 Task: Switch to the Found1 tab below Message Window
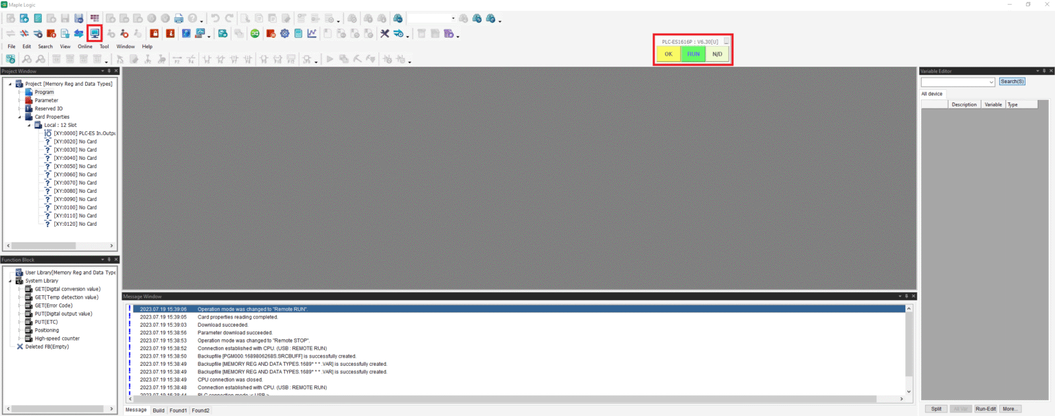pos(178,410)
